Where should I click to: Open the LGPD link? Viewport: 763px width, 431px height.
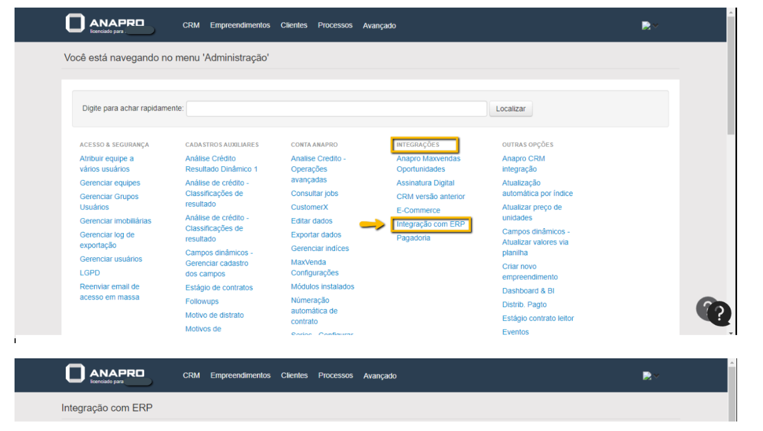coord(90,273)
